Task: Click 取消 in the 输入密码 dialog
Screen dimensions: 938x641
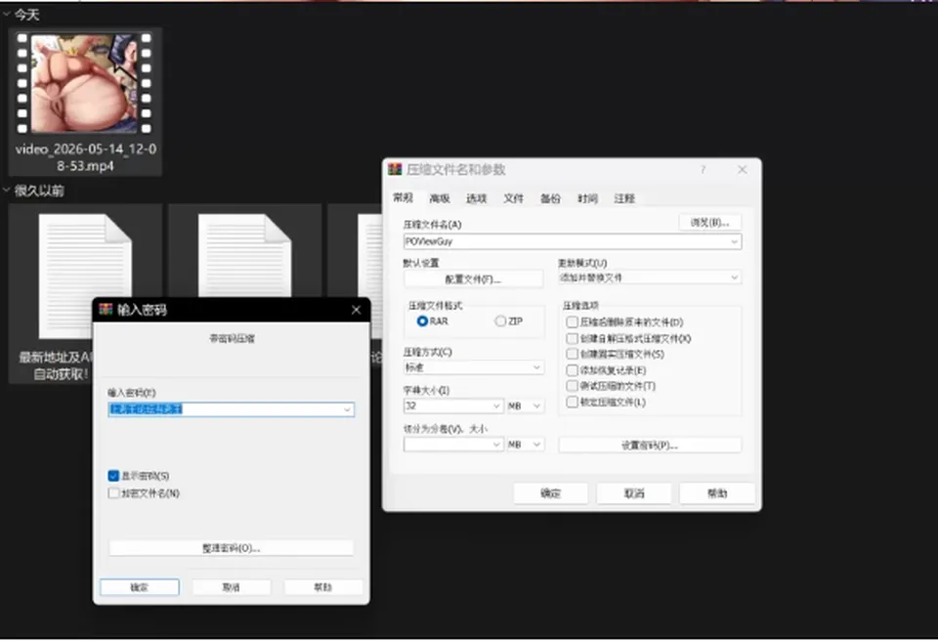Action: pos(232,587)
